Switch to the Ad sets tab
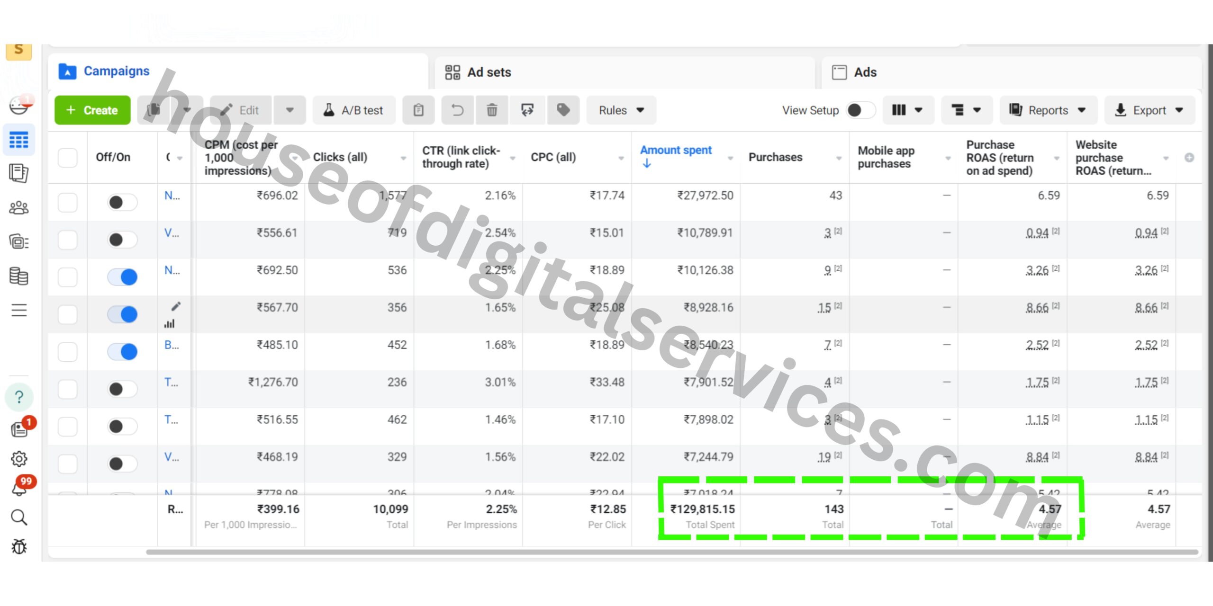The height and width of the screenshot is (606, 1213). [x=625, y=72]
